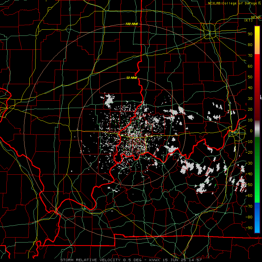Click the [KT] units label
The width and height of the screenshot is (262, 262).
248,20
